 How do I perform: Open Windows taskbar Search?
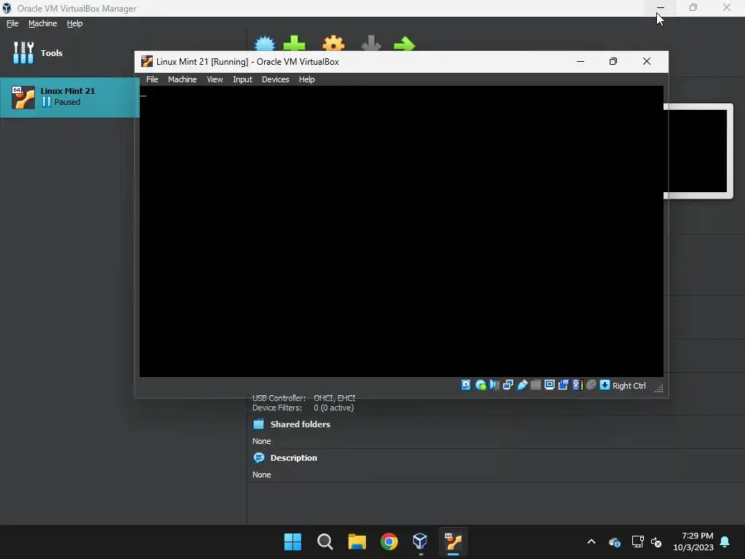pos(325,542)
